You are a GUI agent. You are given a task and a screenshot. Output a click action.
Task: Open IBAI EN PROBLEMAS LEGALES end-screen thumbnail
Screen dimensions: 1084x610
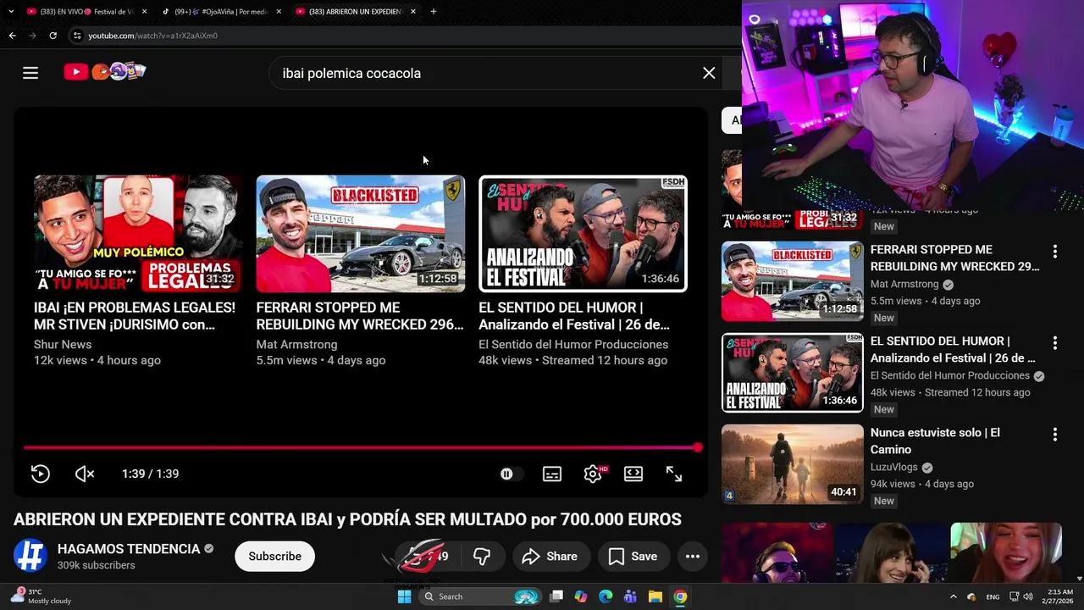[137, 234]
